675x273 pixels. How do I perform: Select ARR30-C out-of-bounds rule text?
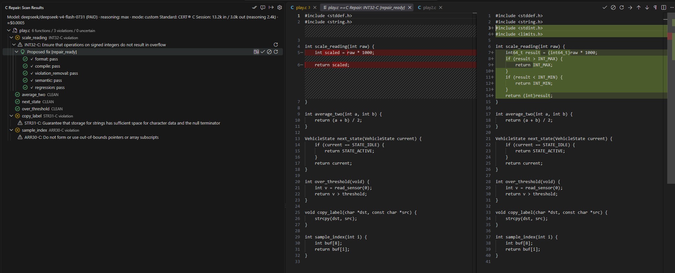pos(91,137)
